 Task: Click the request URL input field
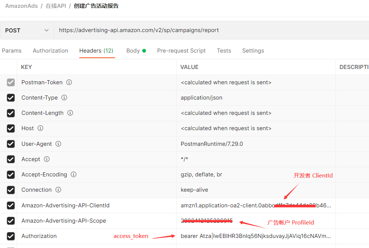click(211, 30)
